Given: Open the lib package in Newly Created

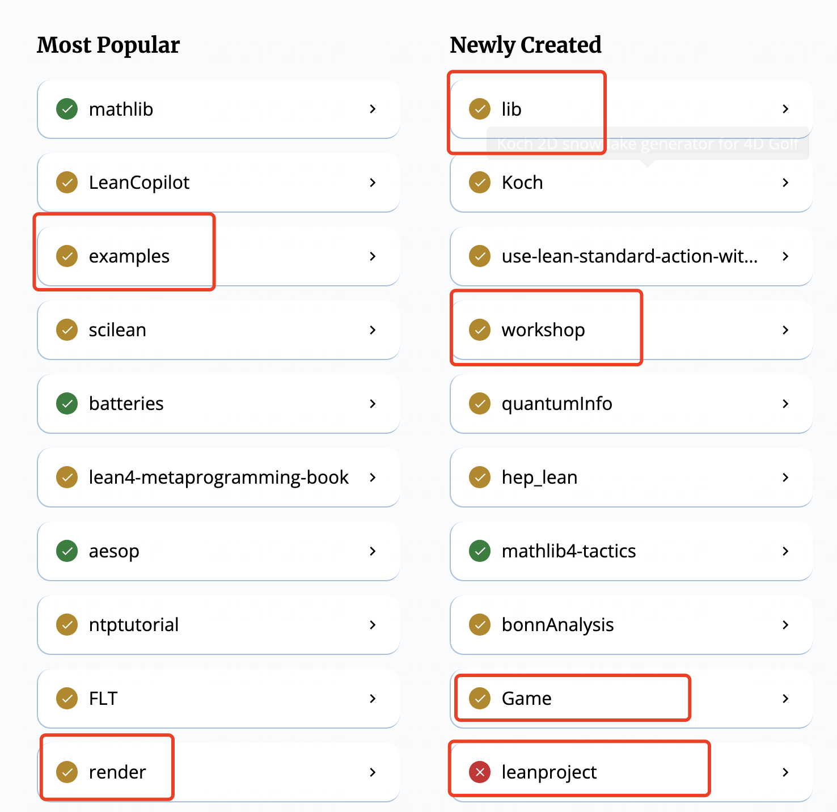Looking at the screenshot, I should click(631, 109).
